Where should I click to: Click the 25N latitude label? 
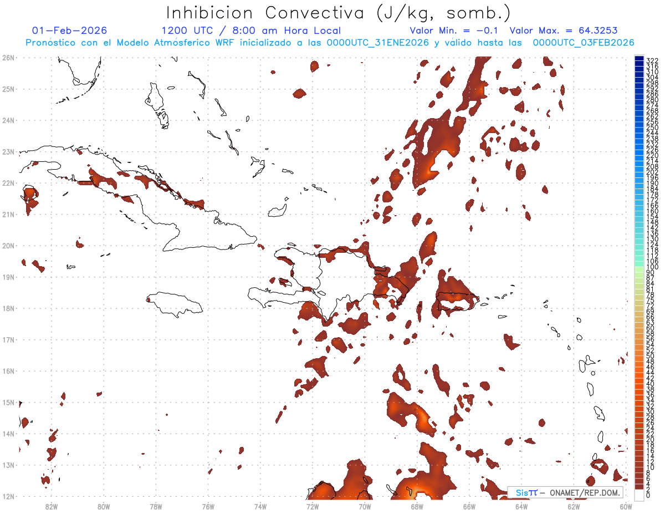coord(8,89)
